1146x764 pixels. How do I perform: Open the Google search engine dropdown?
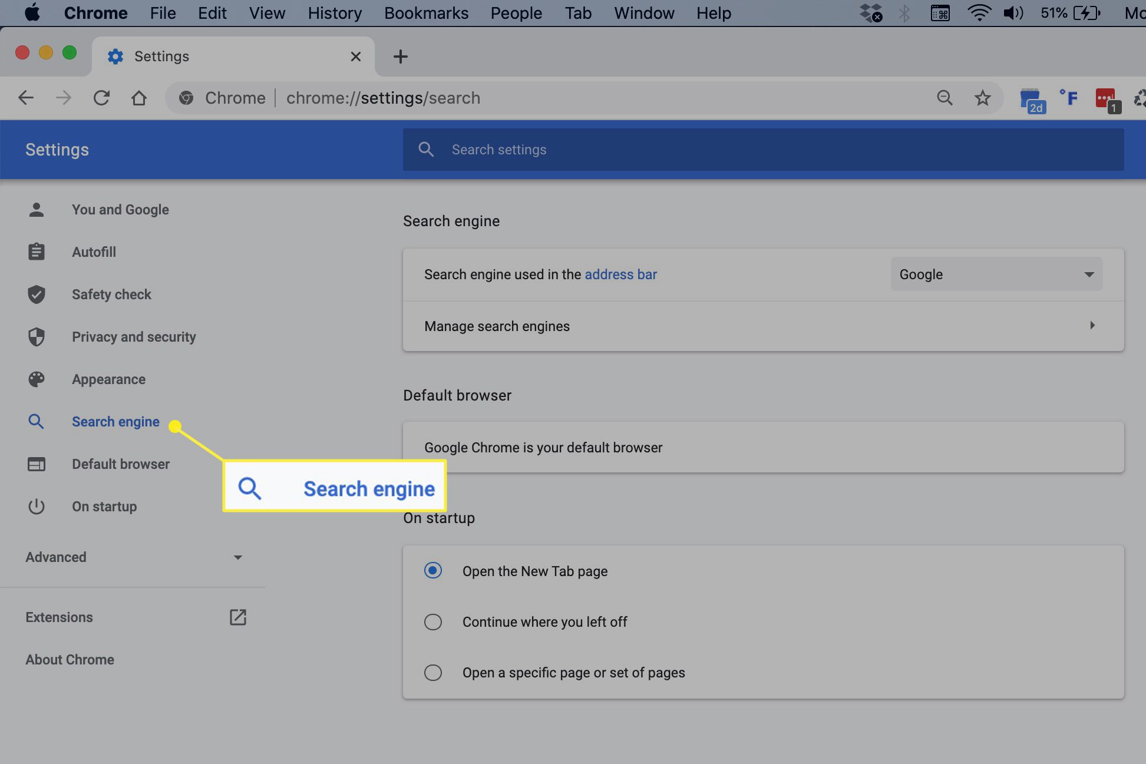(x=996, y=274)
